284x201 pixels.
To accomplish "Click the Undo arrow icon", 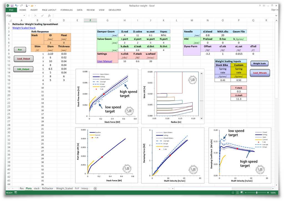I will tap(16, 6).
